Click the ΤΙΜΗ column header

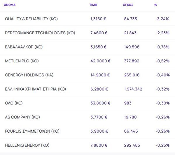pyautogui.click(x=93, y=5)
